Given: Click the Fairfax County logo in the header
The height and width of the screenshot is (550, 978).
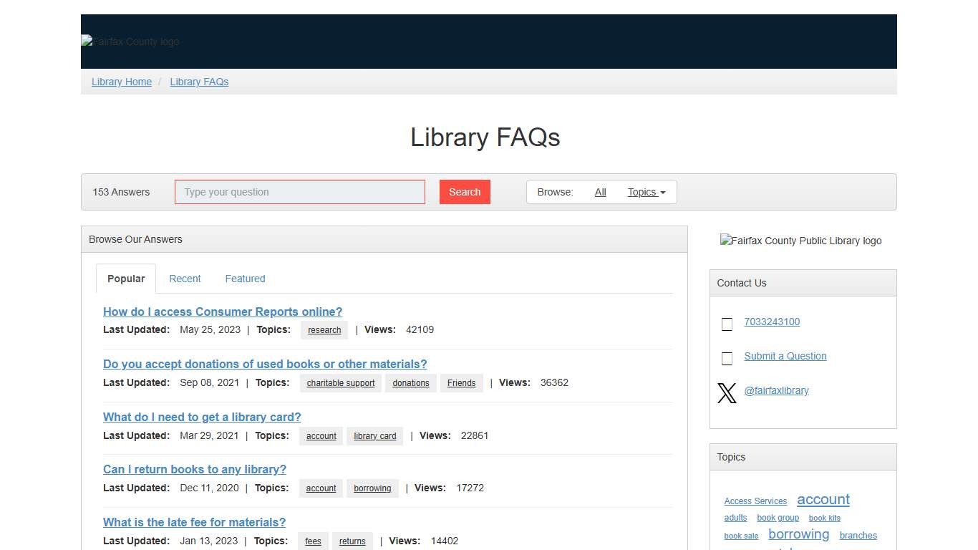Looking at the screenshot, I should [130, 41].
